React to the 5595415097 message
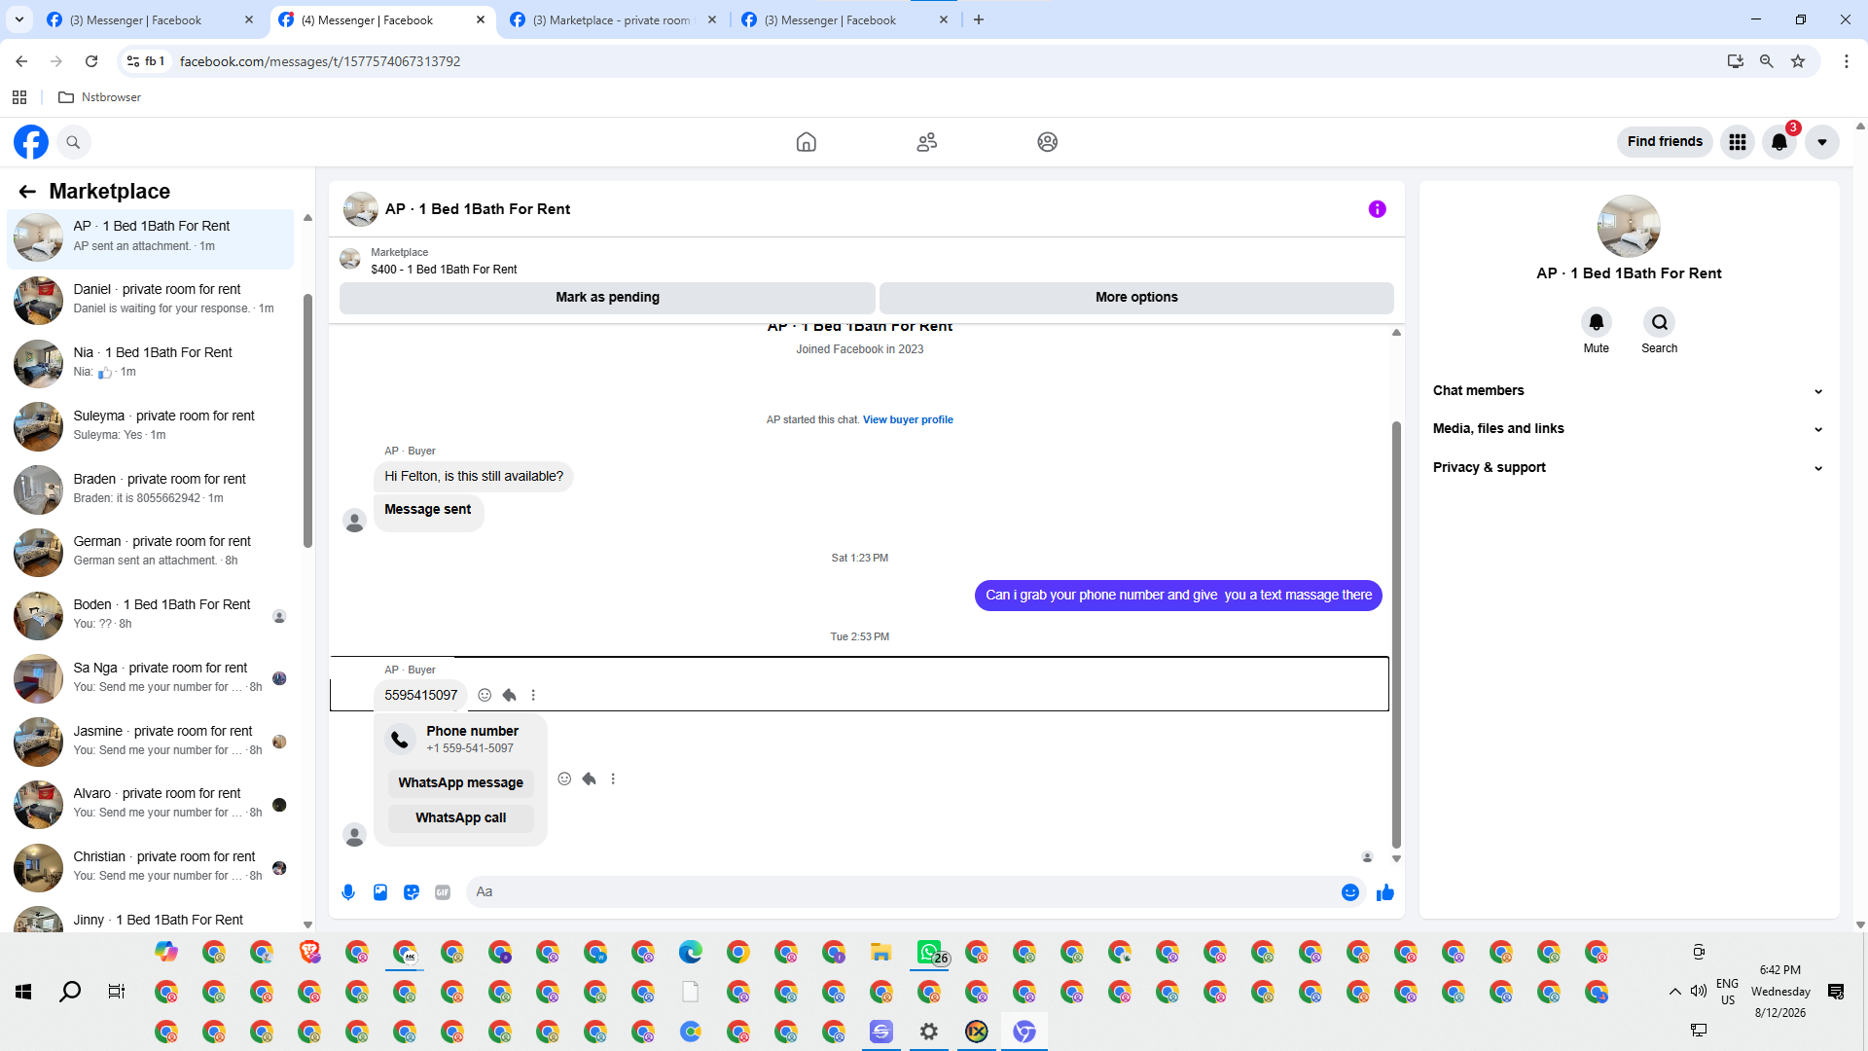The width and height of the screenshot is (1868, 1051). (485, 695)
